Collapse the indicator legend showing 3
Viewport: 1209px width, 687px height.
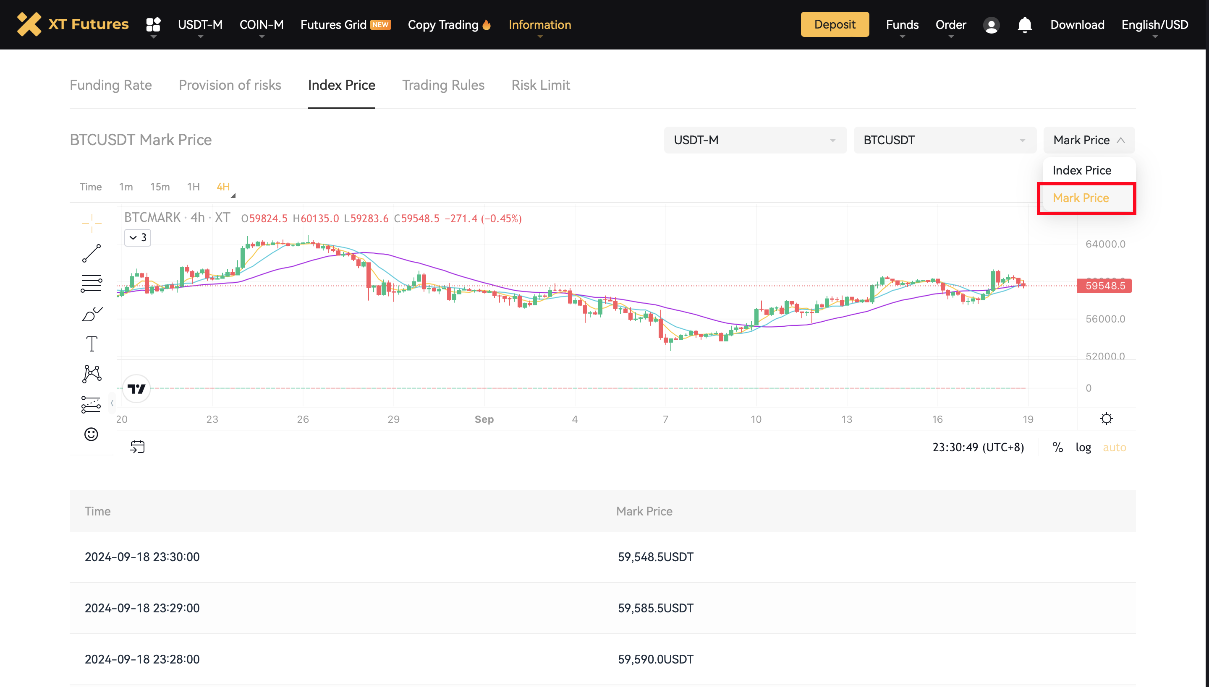click(x=137, y=237)
